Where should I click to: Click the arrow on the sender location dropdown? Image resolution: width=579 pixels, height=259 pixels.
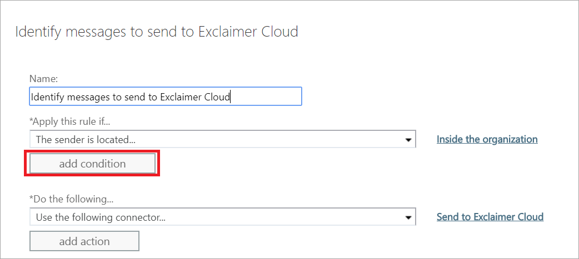[x=408, y=140]
